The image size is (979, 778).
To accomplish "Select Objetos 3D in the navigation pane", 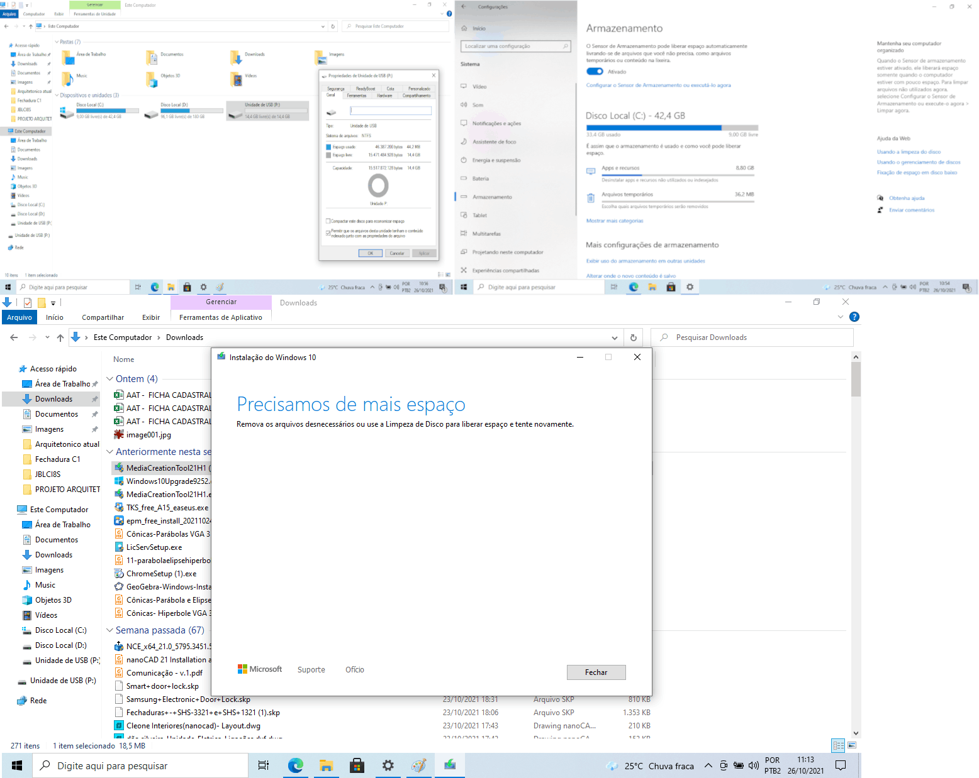I will 53,600.
